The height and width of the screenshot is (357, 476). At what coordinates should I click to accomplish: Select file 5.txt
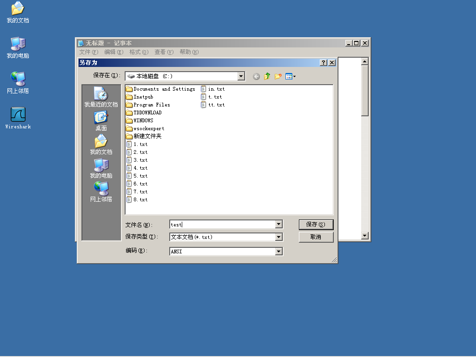click(137, 176)
